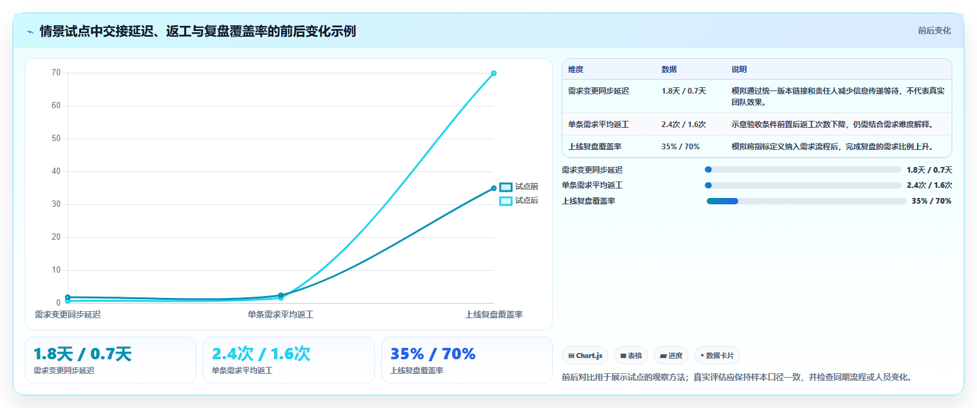Toggle the 试点前 legend swatch
Image resolution: width=977 pixels, height=408 pixels.
point(505,187)
